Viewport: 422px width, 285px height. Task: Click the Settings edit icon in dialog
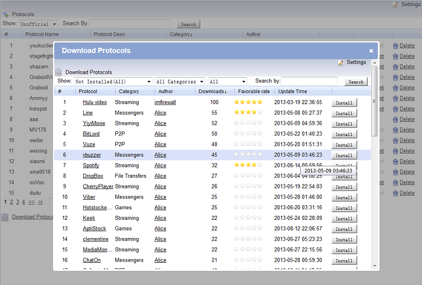(x=341, y=63)
